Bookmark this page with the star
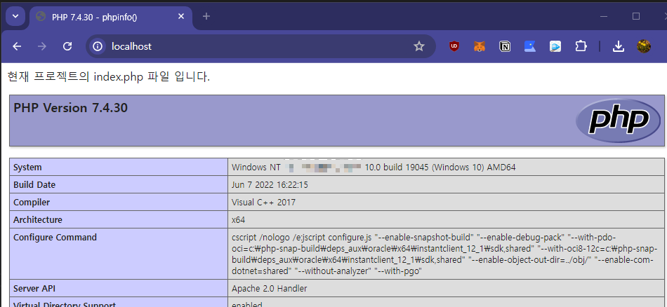 (419, 46)
